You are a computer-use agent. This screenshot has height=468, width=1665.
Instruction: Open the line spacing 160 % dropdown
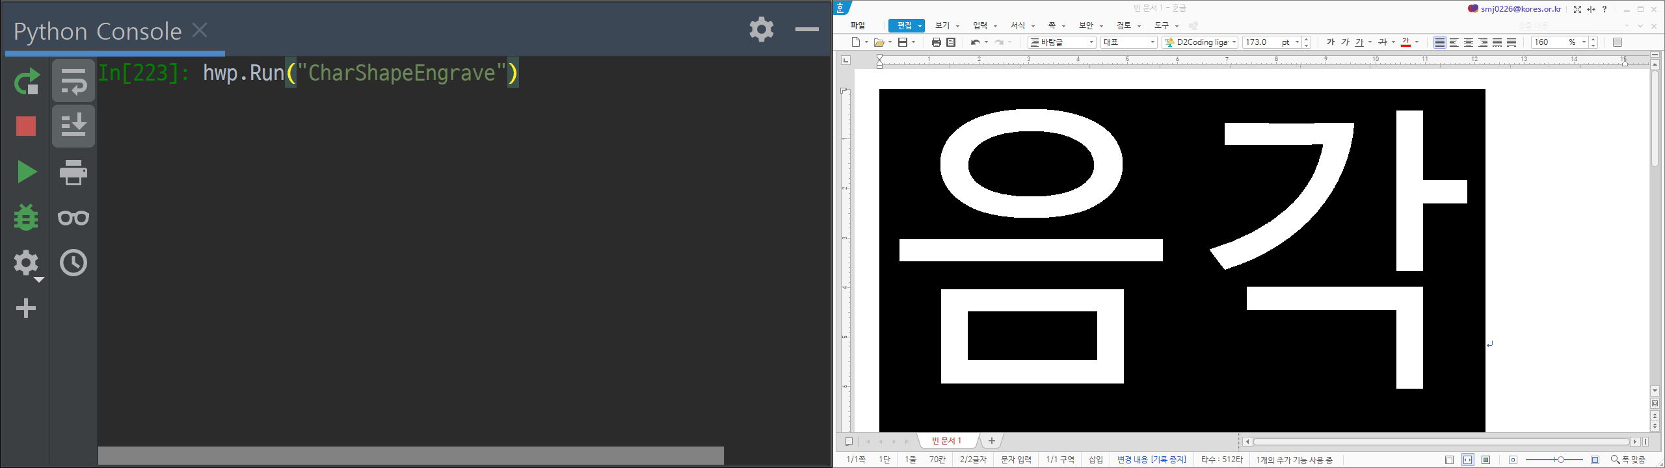coord(1584,42)
